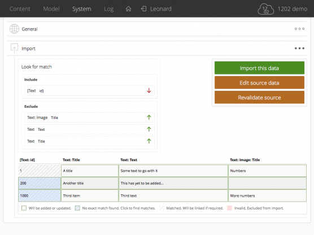
Task: Open the General section options dots
Action: 299,29
